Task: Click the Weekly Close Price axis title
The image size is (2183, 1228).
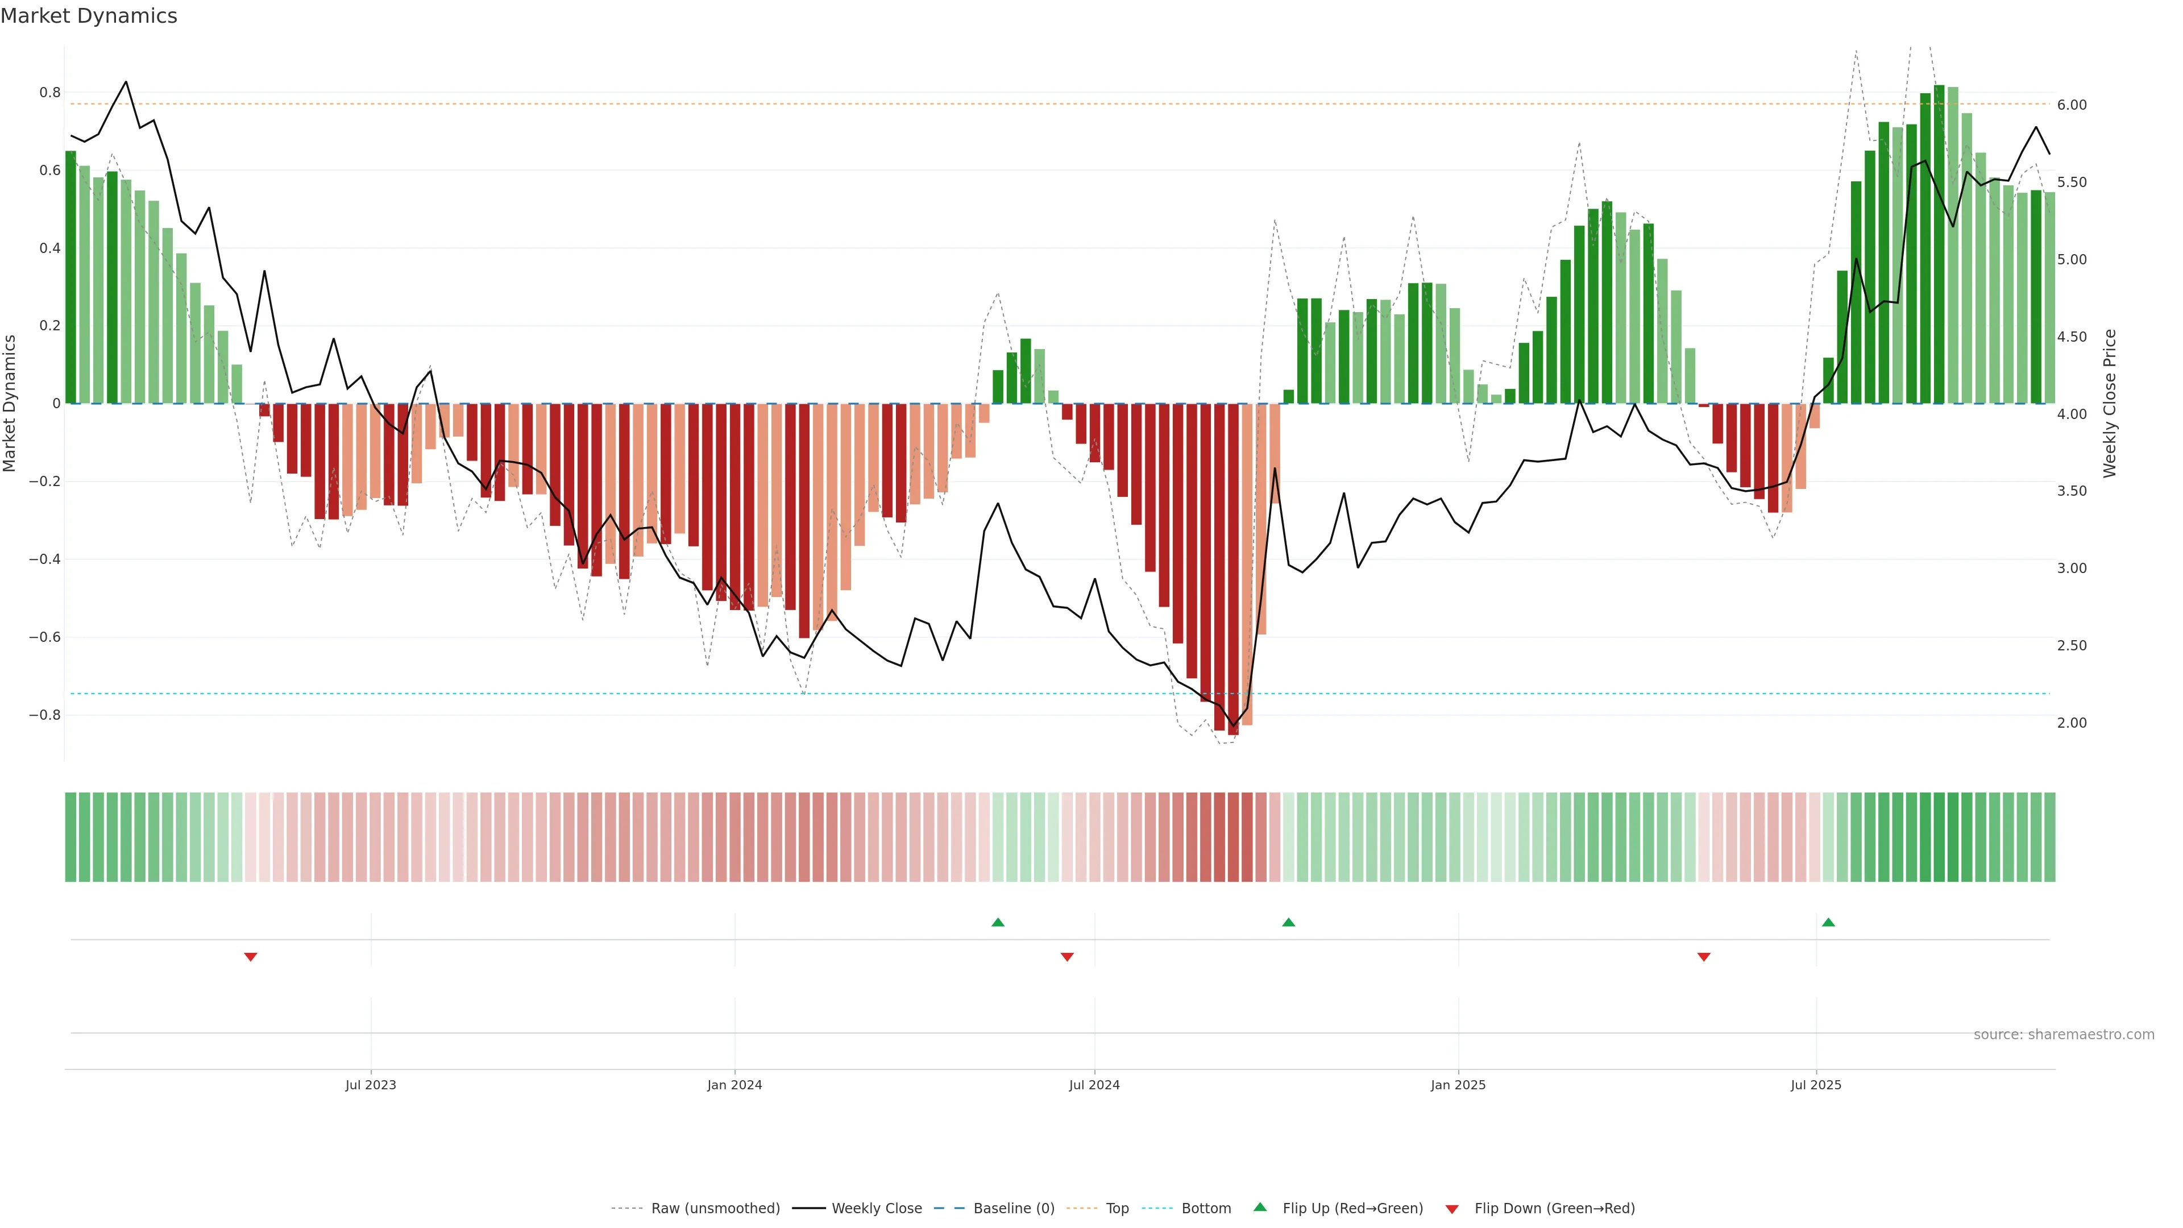Action: point(2109,404)
